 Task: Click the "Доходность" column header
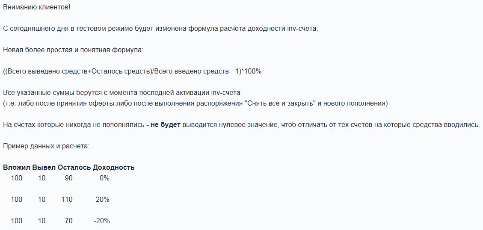click(x=113, y=167)
